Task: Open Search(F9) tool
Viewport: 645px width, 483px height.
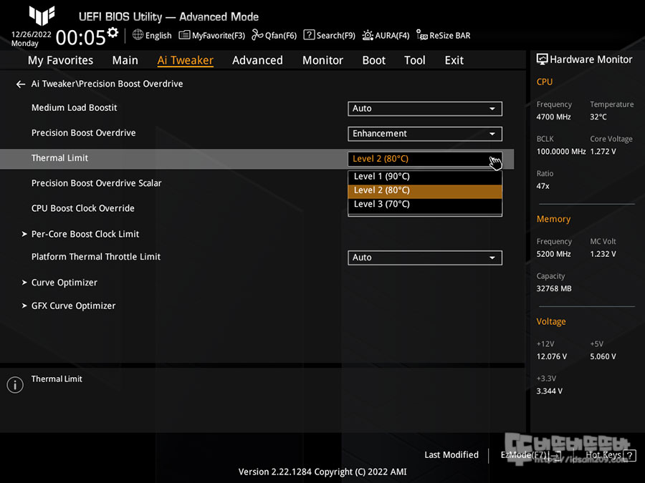Action: click(329, 35)
